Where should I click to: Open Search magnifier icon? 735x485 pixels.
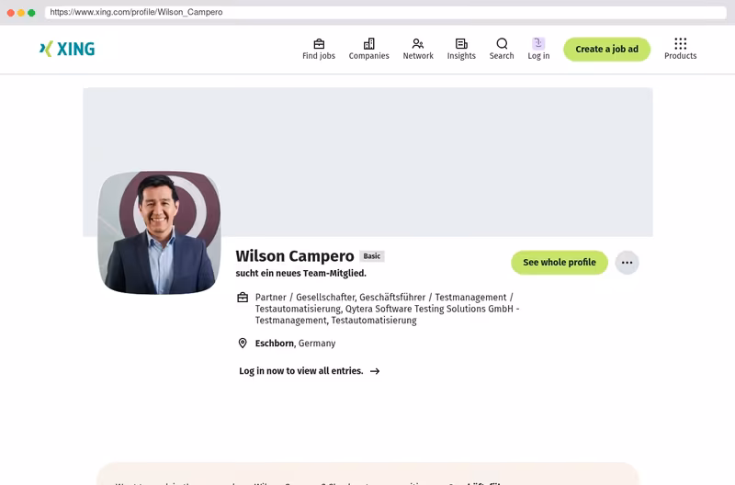point(502,43)
